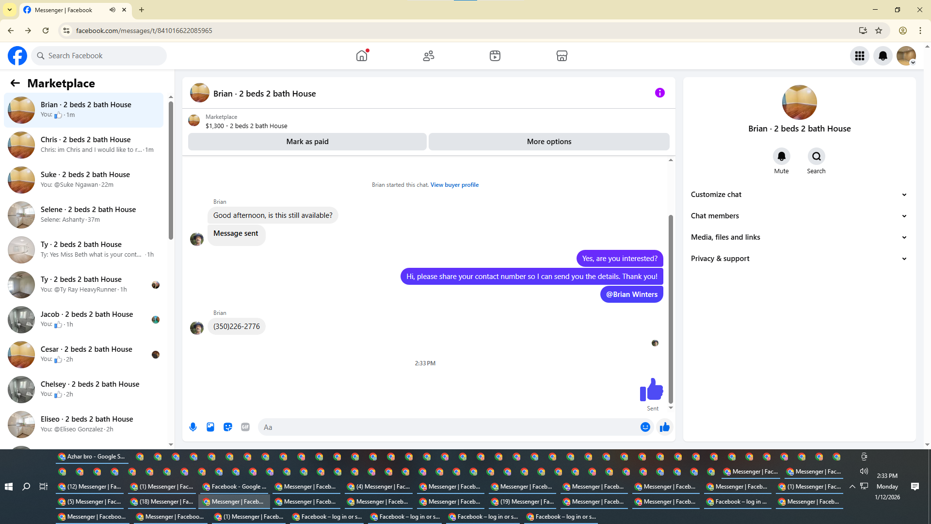
Task: Attach a photo using the image icon
Action: [210, 427]
